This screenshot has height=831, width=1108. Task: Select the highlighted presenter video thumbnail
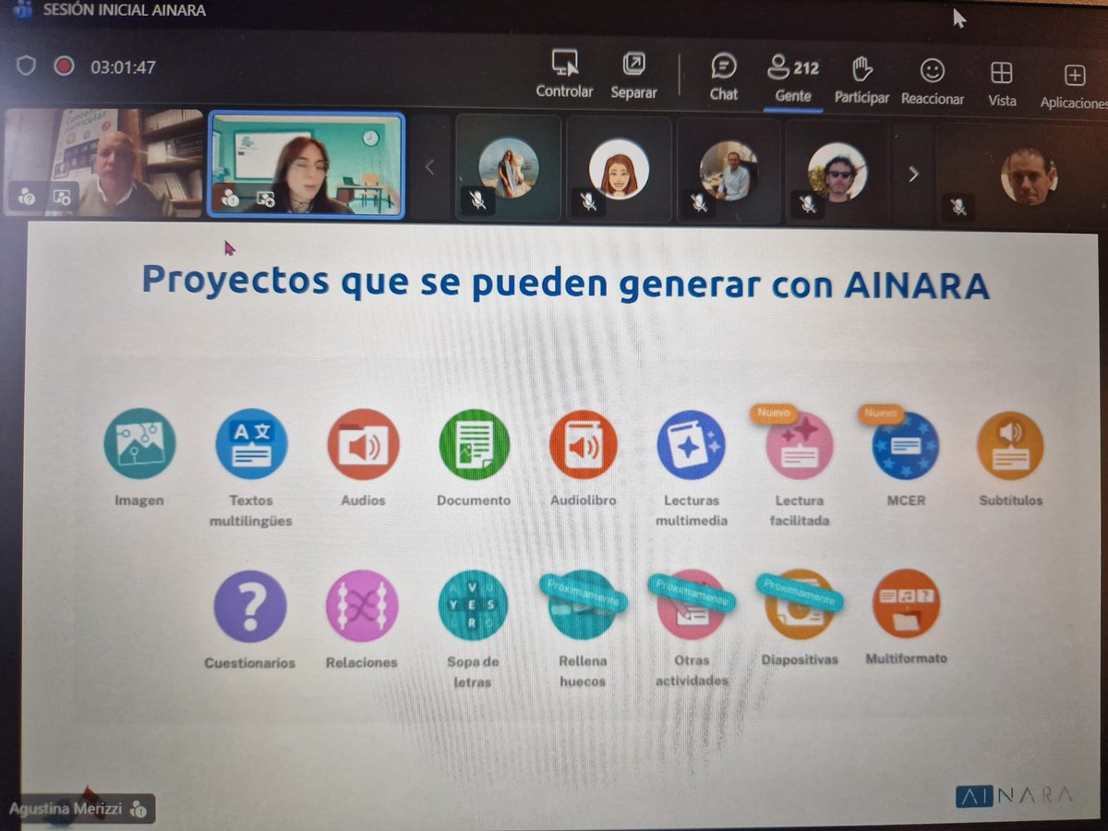point(307,165)
